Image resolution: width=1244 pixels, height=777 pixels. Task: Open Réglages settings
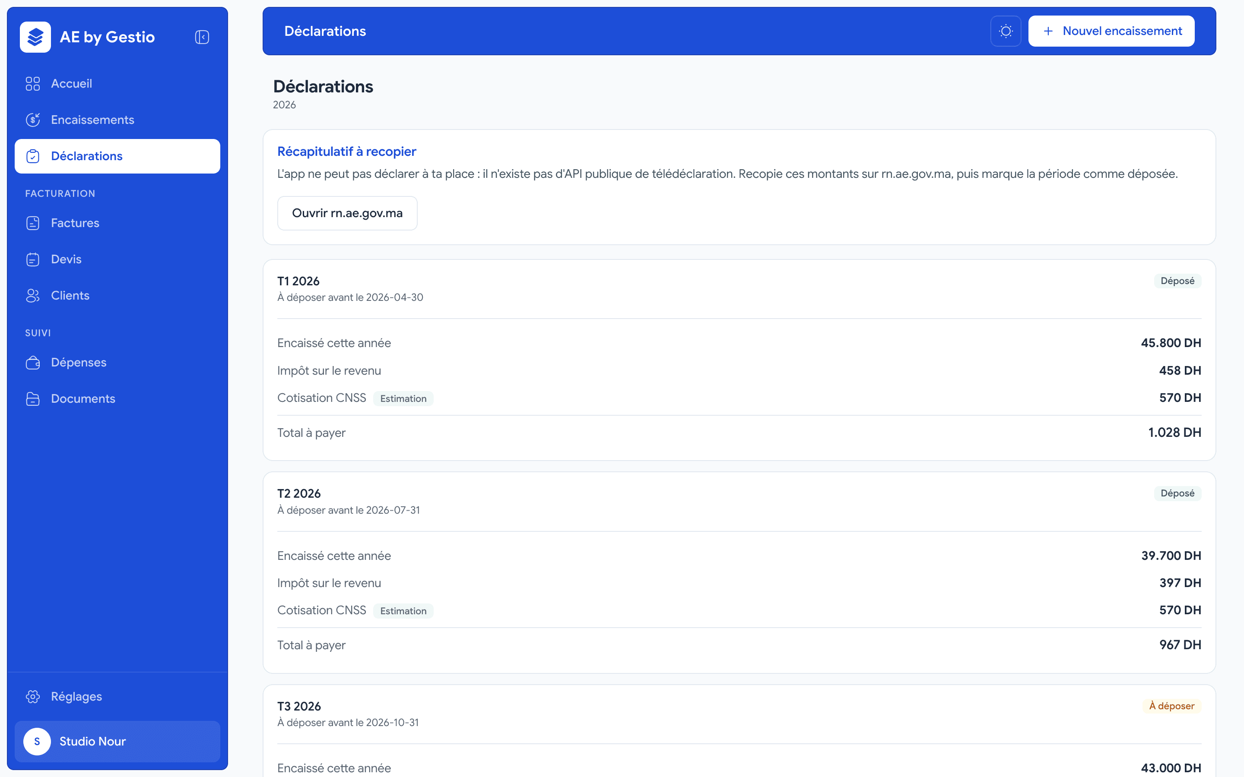(117, 697)
